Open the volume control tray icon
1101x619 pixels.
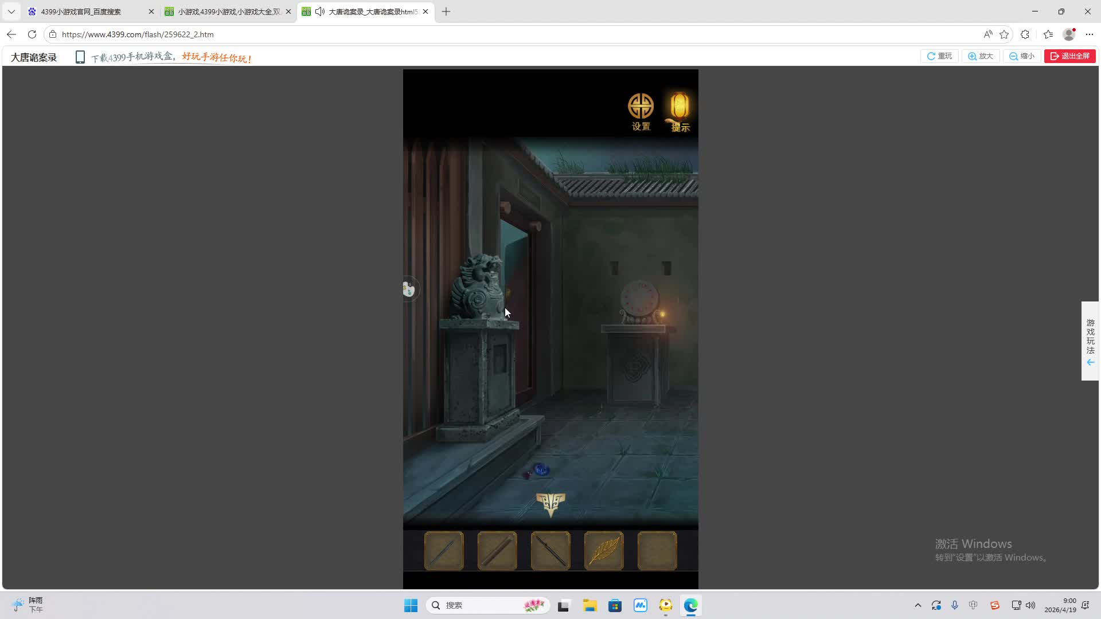(x=1030, y=605)
